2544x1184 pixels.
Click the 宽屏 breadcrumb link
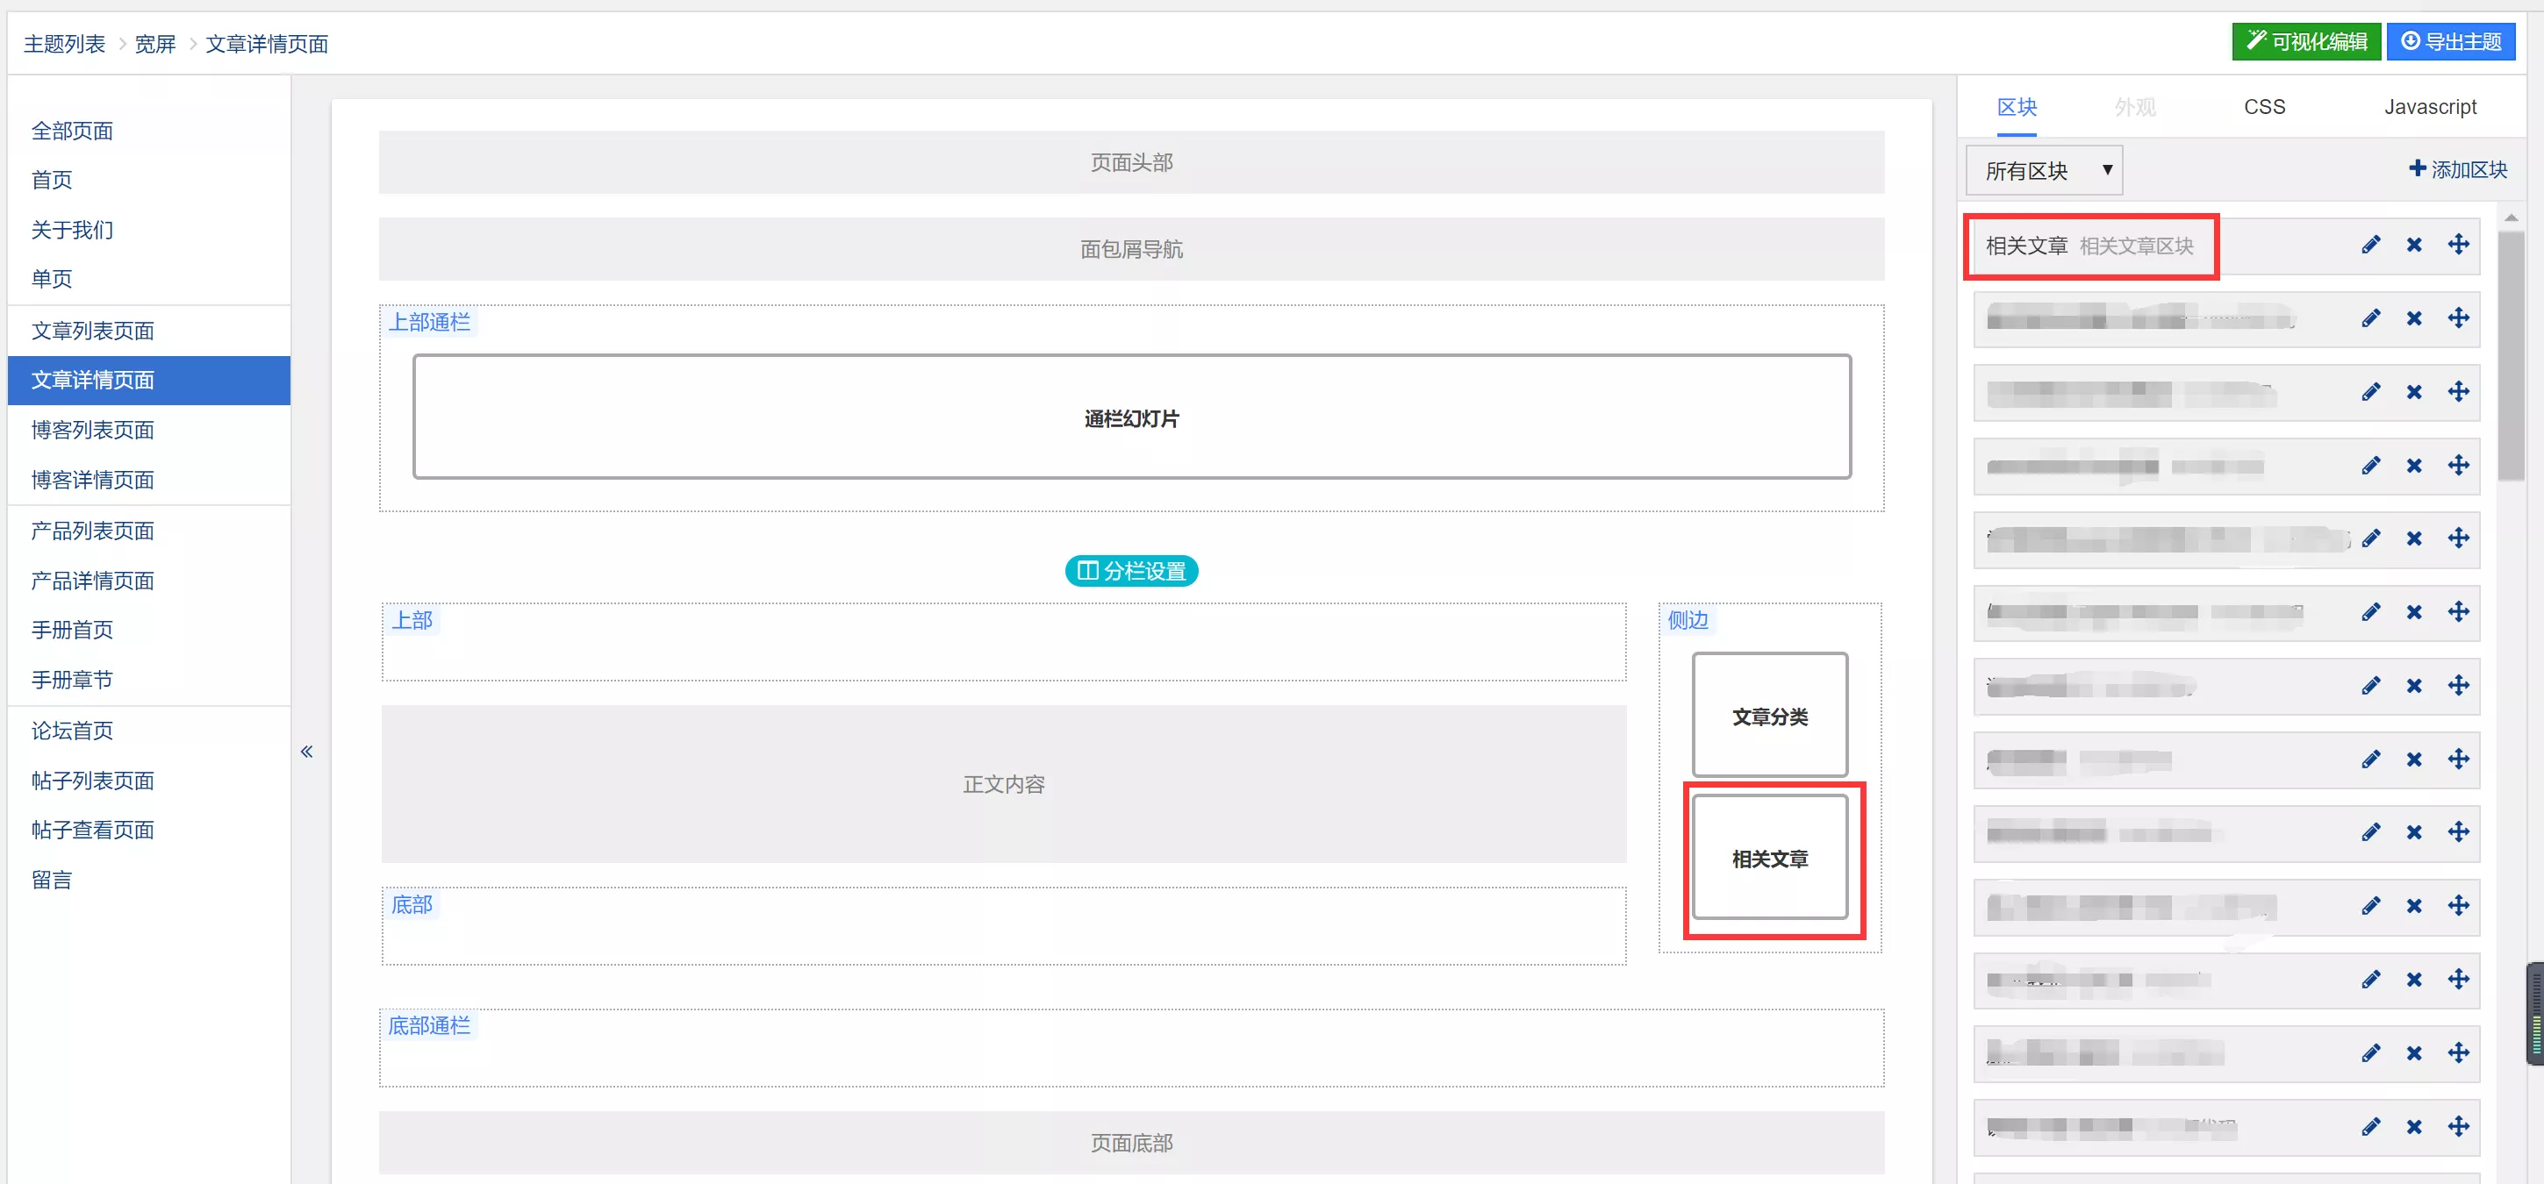[x=155, y=44]
